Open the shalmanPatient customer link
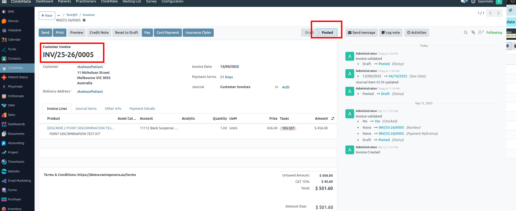 [90, 67]
